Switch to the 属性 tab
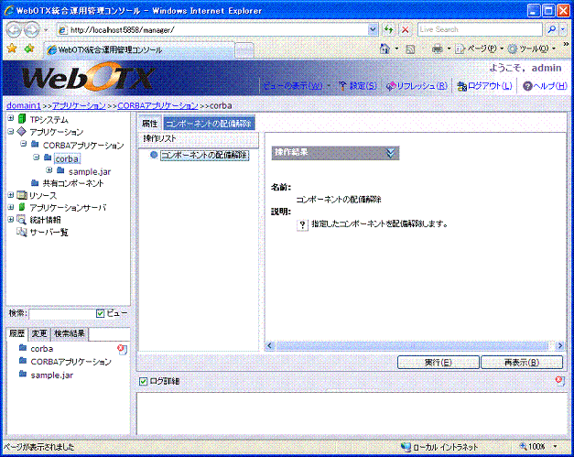Image resolution: width=574 pixels, height=457 pixels. [x=149, y=123]
